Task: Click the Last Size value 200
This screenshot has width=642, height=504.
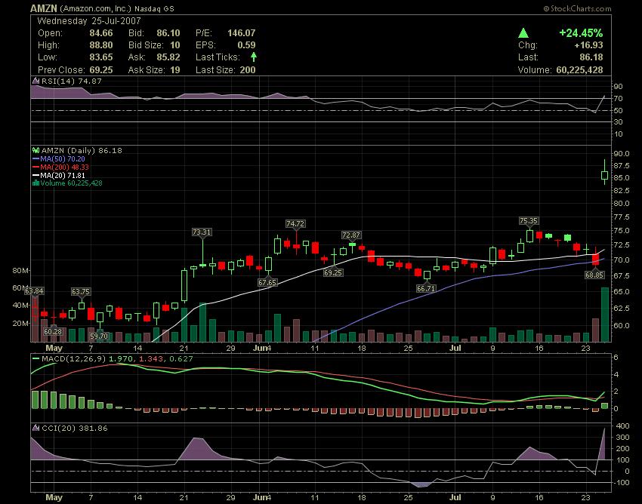Action: (248, 69)
